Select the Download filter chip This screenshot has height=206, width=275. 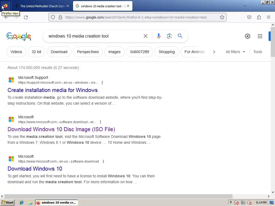59,52
